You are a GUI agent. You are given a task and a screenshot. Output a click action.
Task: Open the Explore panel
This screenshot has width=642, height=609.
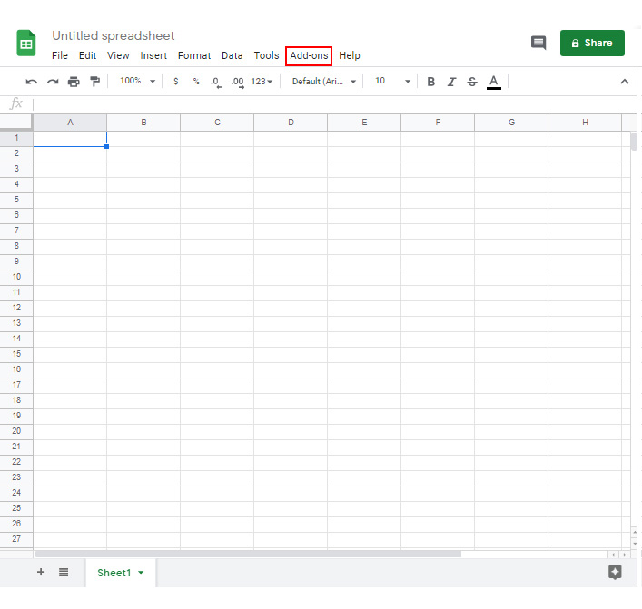point(615,572)
